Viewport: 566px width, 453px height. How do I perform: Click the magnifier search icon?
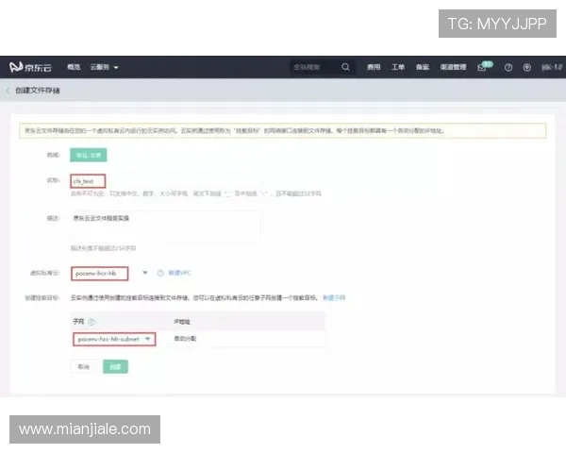pyautogui.click(x=345, y=67)
